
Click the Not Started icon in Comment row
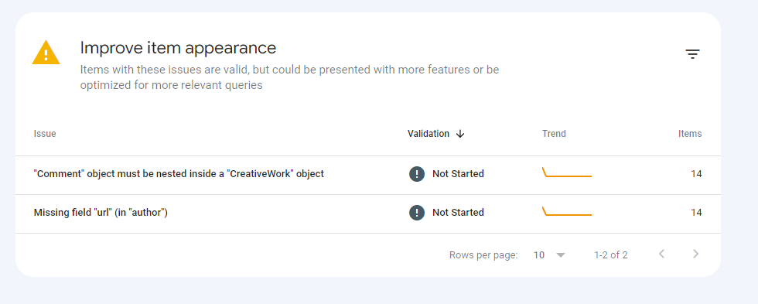tap(417, 174)
